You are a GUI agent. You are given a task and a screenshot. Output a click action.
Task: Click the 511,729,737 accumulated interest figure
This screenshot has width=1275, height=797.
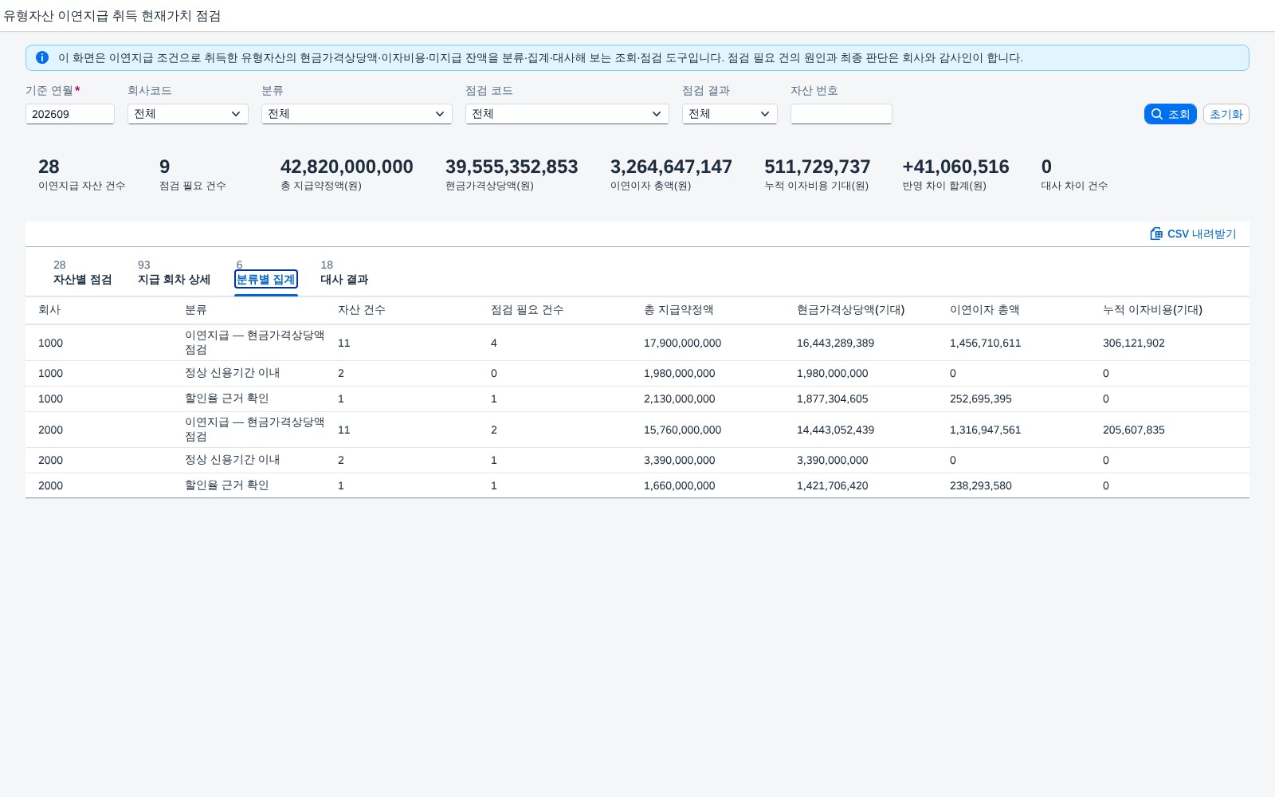tap(818, 167)
